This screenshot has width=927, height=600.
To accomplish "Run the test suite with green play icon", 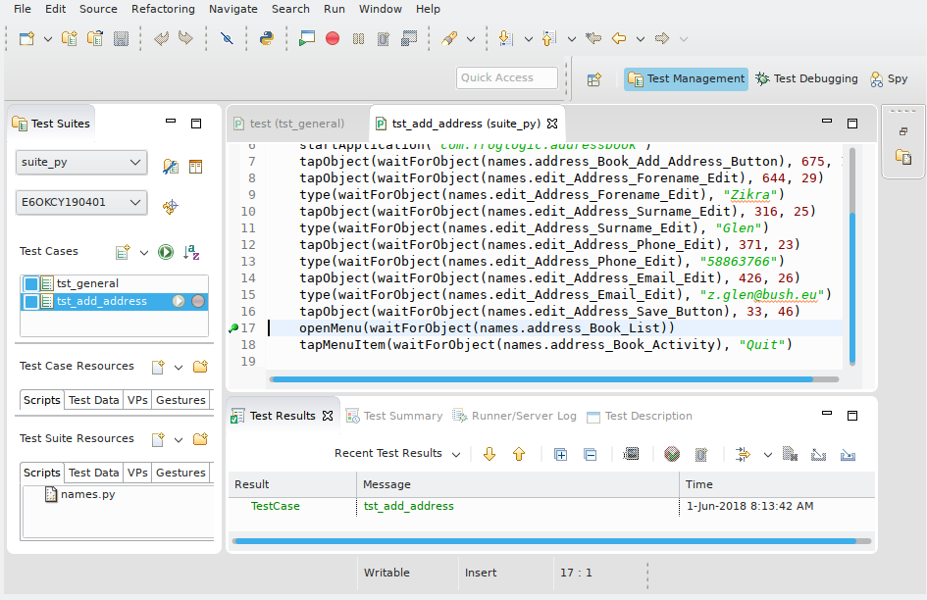I will pyautogui.click(x=167, y=251).
